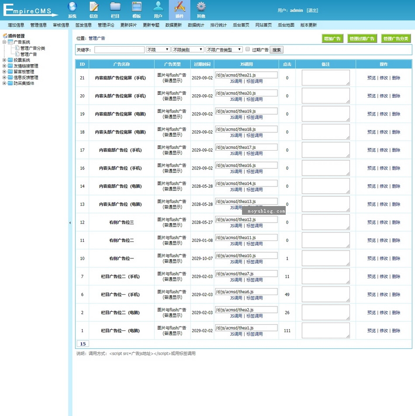The image size is (415, 416).
Task: Click the 增加广告 button
Action: coord(332,38)
